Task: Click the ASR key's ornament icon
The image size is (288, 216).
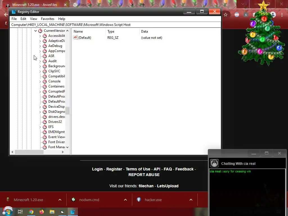Action: [x=45, y=56]
